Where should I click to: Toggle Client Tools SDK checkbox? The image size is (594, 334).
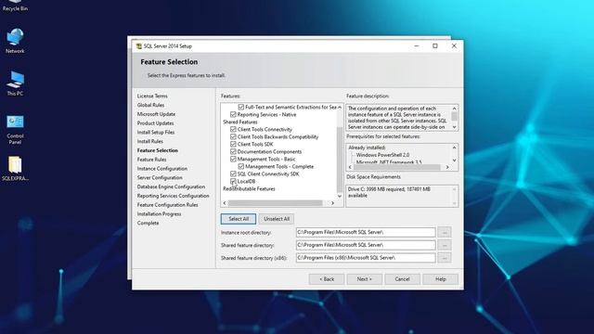(x=233, y=144)
